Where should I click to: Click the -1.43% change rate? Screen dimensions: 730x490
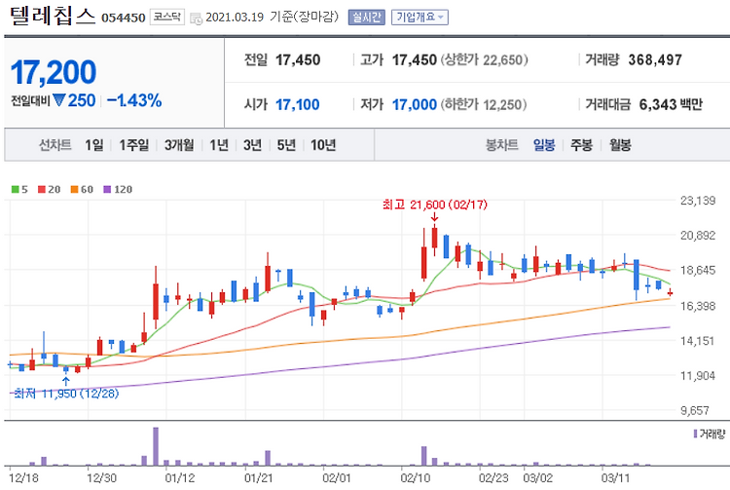click(x=134, y=100)
